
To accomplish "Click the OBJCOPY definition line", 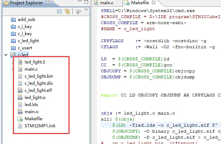I will click(x=148, y=71).
